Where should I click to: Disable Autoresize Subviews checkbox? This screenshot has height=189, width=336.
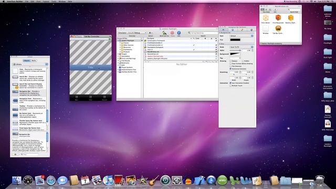pos(230,69)
